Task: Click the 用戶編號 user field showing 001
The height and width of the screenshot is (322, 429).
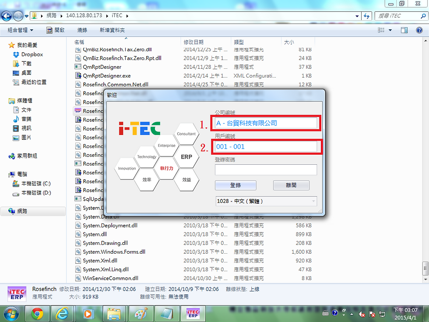Action: coord(266,146)
